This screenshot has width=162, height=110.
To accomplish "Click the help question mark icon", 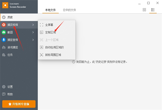I will click(4, 94).
